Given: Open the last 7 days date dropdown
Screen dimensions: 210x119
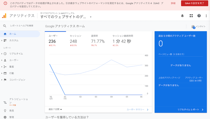Looking at the screenshot, I should click(x=55, y=109).
